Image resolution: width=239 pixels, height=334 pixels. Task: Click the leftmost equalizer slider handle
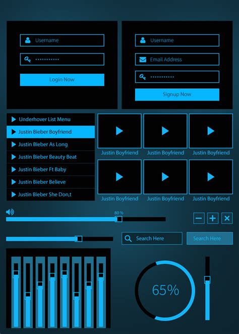[16, 274]
